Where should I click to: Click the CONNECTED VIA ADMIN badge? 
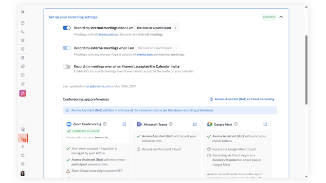[x=83, y=131]
